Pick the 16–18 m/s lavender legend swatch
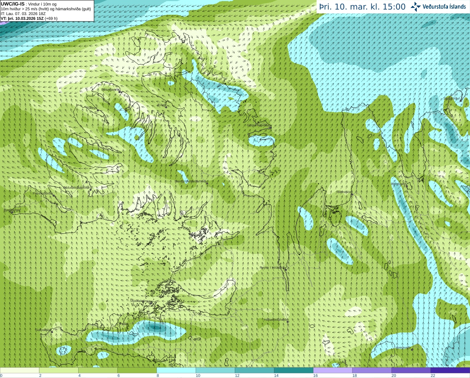The height and width of the screenshot is (378, 470). point(333,370)
